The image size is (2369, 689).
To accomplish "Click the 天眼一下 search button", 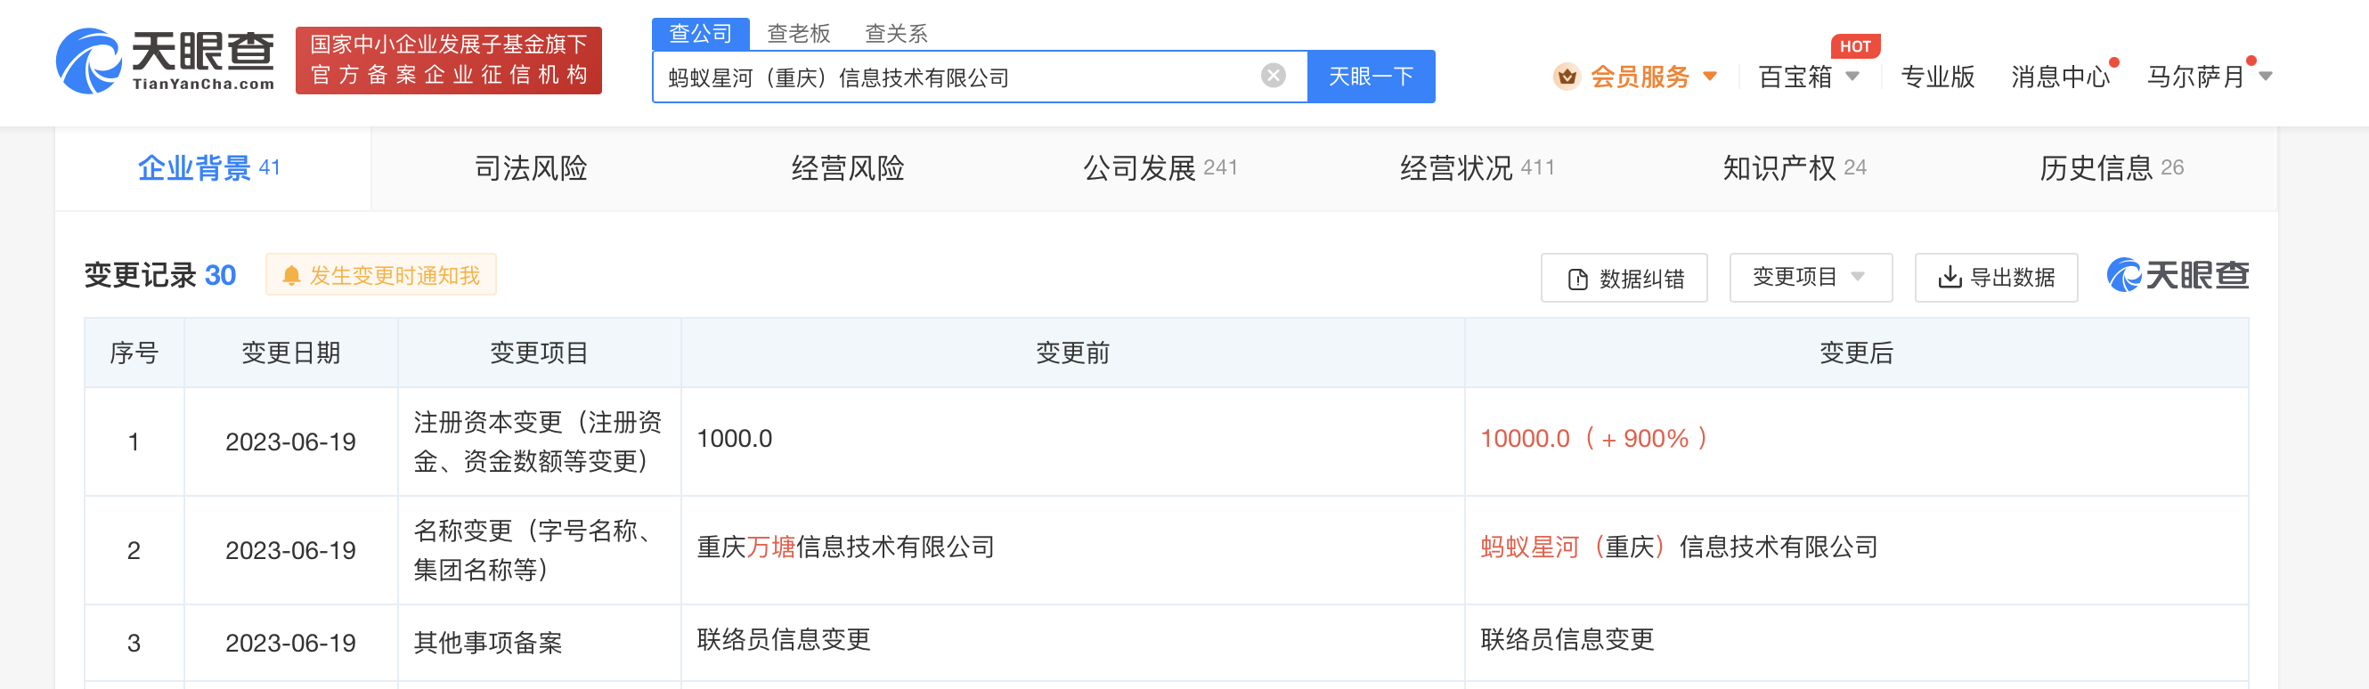I will point(1371,77).
